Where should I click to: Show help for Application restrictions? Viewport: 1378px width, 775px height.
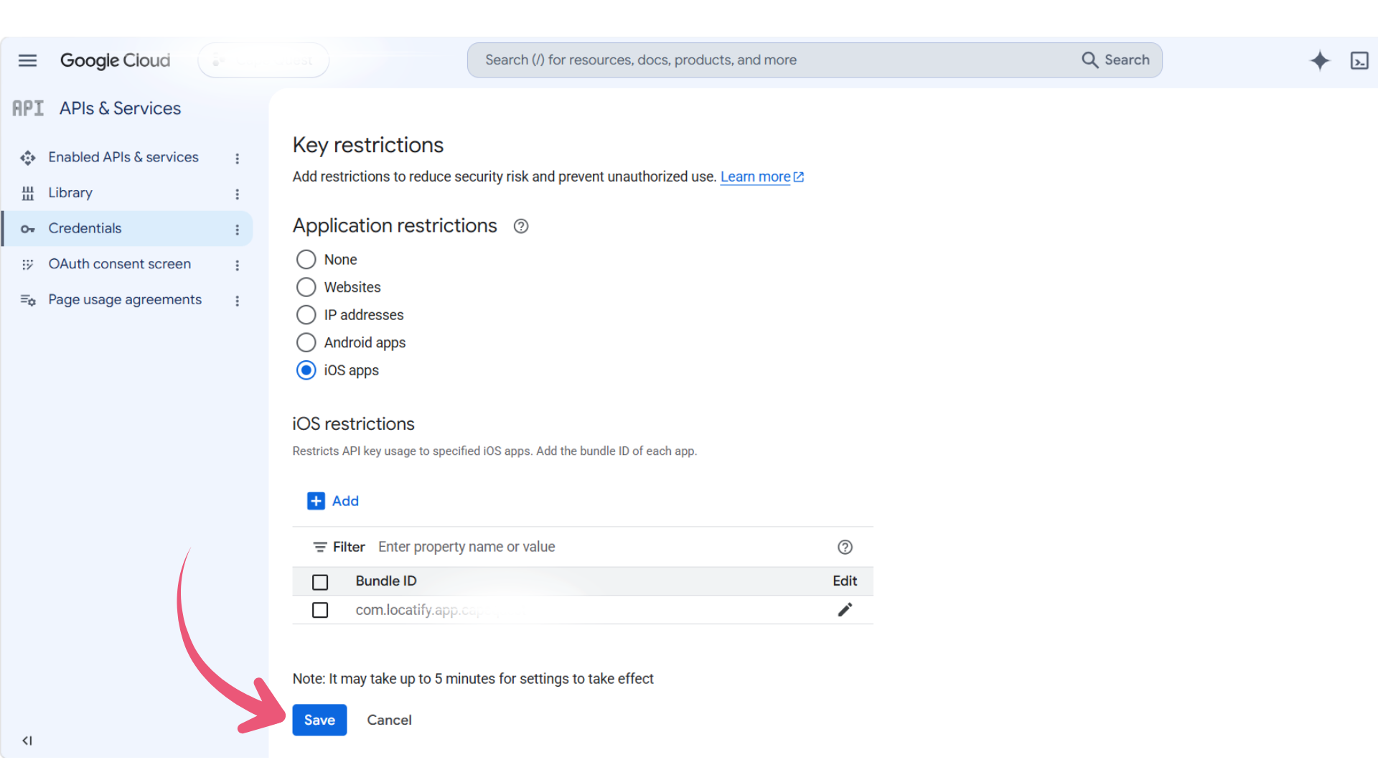tap(521, 226)
